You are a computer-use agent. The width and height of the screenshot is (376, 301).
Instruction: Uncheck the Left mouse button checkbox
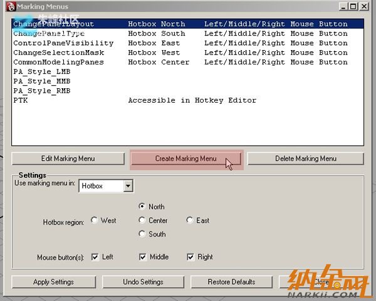(95, 257)
